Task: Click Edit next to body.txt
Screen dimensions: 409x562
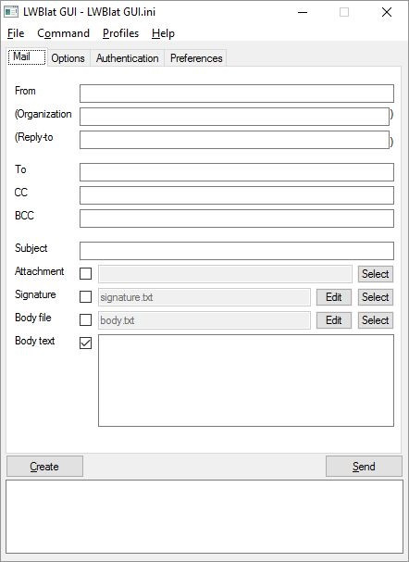Action: point(334,320)
